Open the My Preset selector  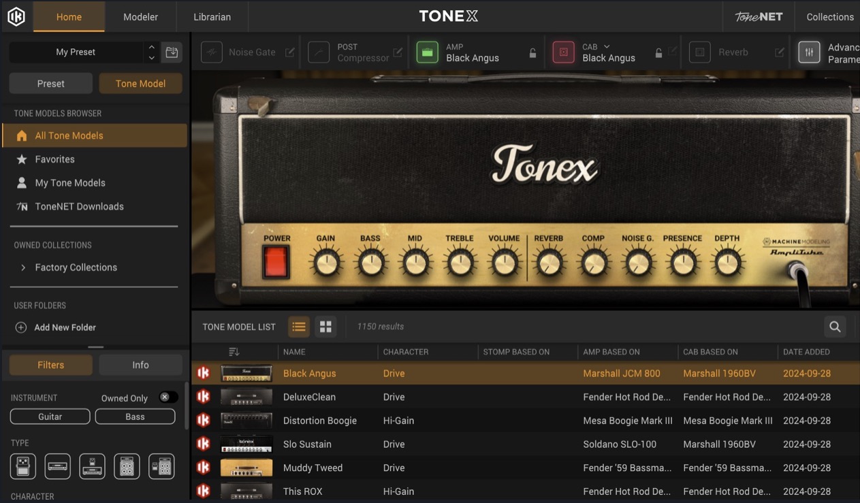coord(76,52)
